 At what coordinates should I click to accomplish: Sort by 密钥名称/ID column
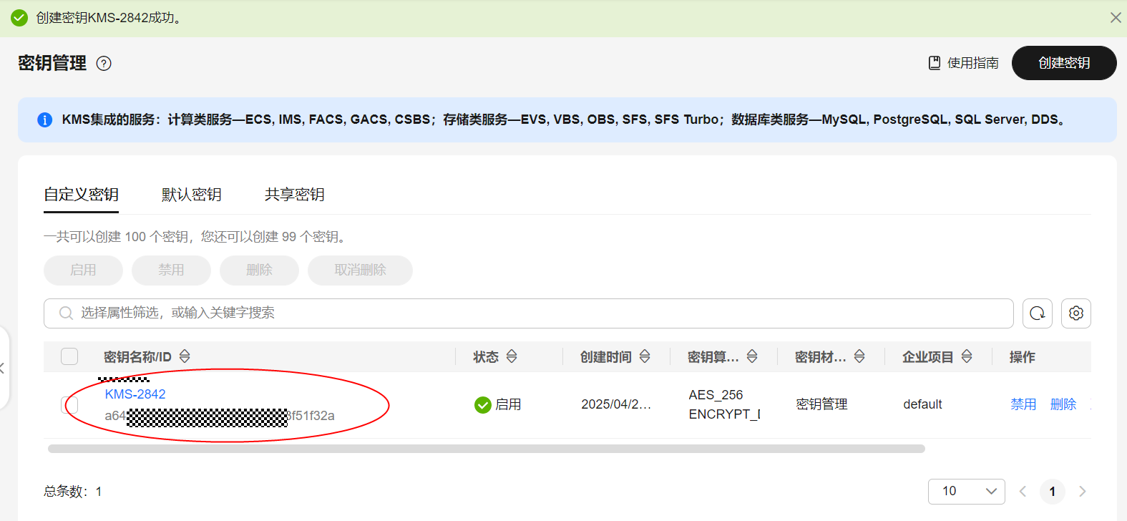tap(185, 356)
